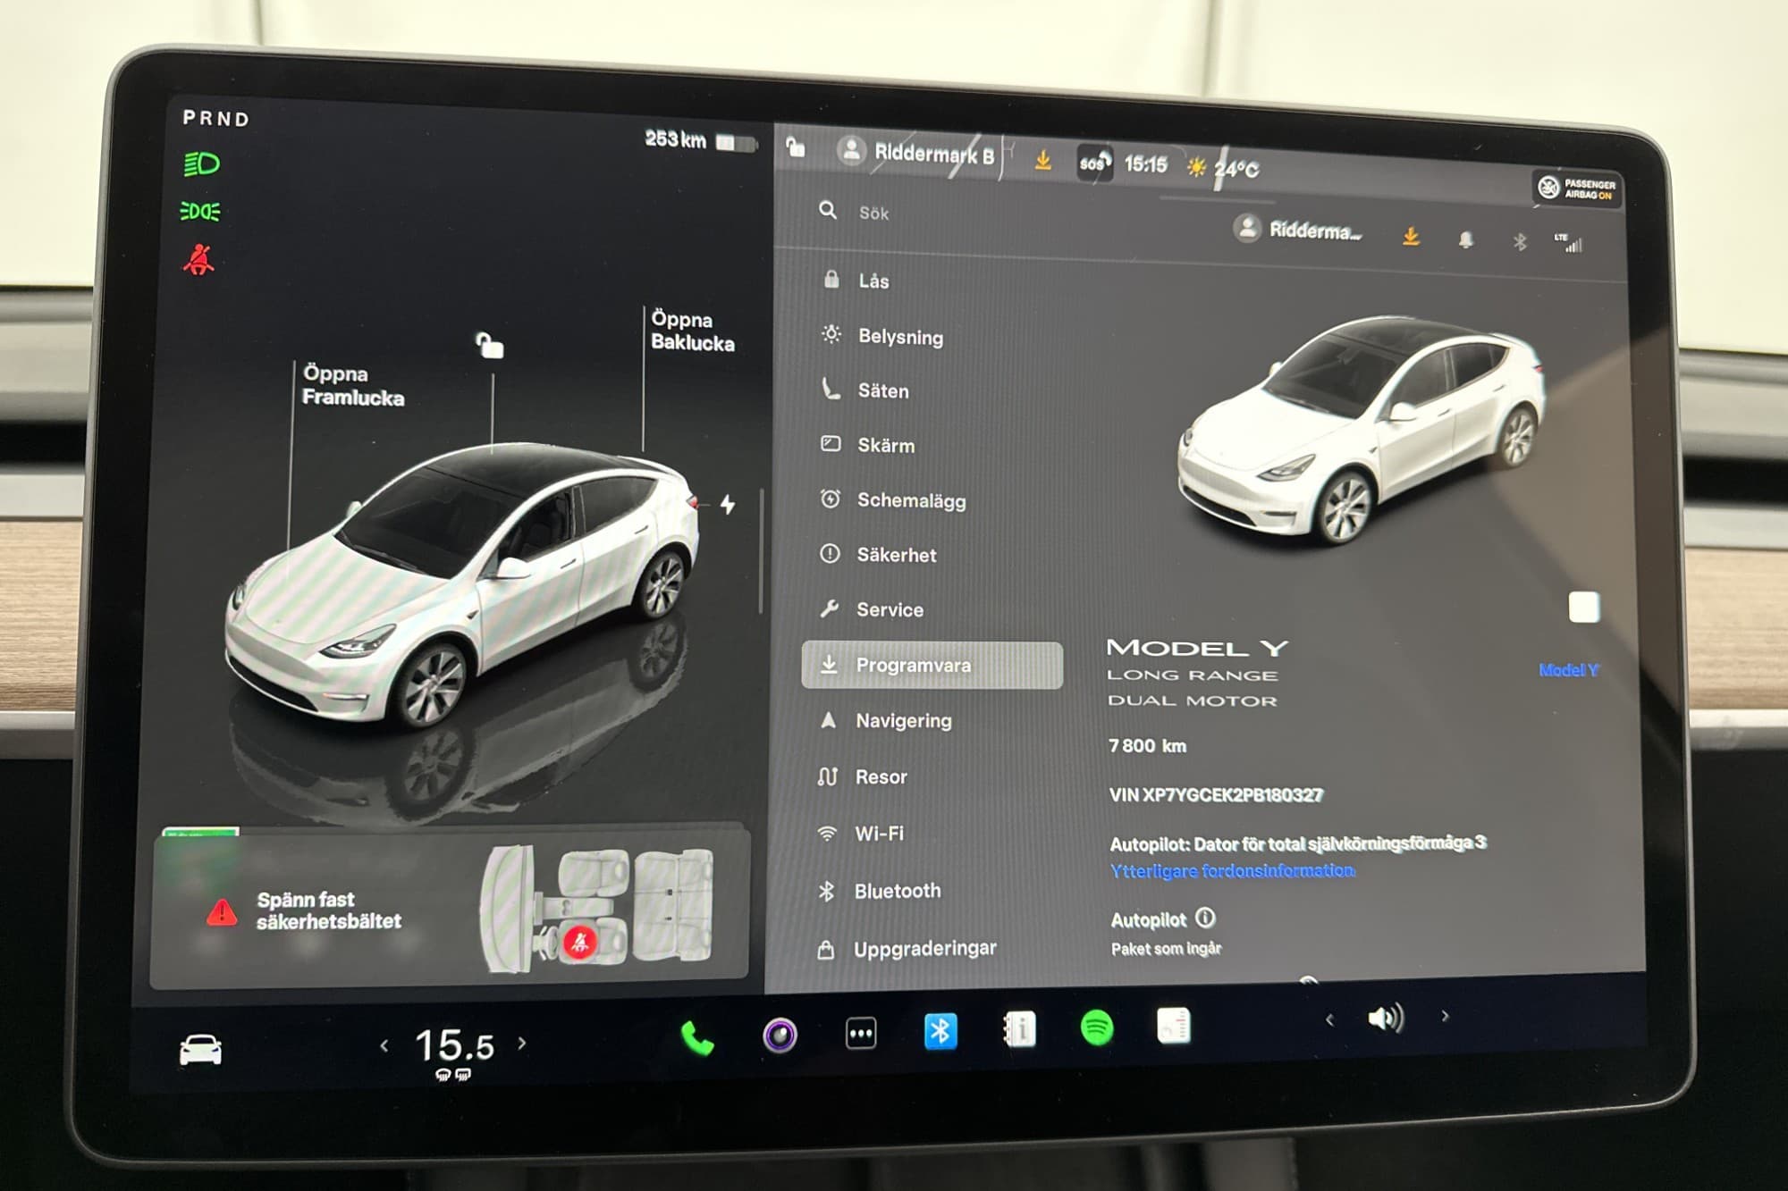
Task: Tap the red seatbelt warning indicator
Action: click(198, 260)
